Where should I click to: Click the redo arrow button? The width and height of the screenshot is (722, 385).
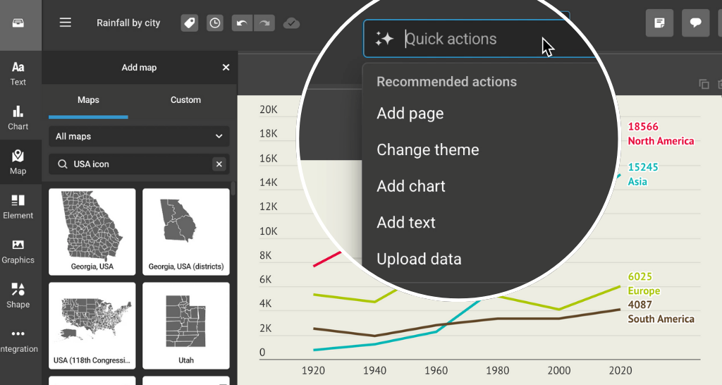coord(264,23)
